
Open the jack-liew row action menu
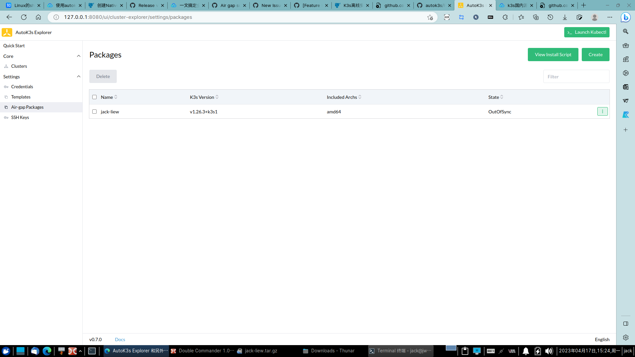(x=602, y=111)
